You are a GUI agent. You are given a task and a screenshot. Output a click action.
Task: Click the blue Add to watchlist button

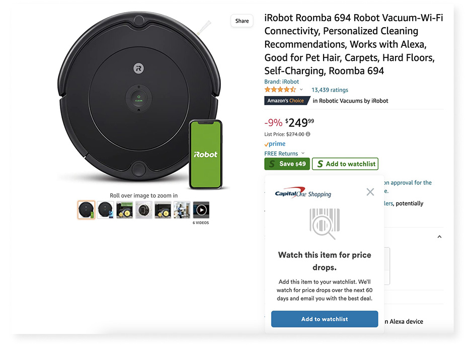pyautogui.click(x=325, y=319)
